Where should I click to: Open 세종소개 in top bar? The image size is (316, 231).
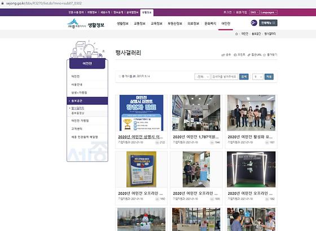coord(105,12)
